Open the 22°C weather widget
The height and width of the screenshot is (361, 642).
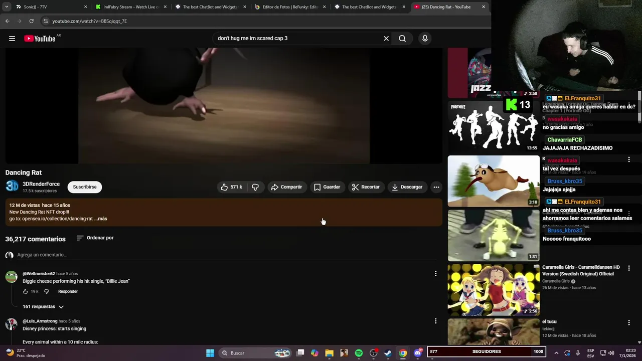point(25,353)
